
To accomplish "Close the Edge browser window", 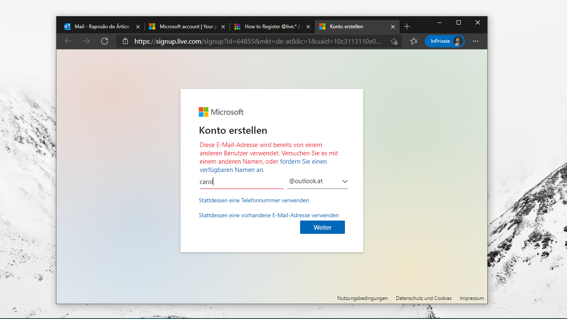I will click(478, 22).
